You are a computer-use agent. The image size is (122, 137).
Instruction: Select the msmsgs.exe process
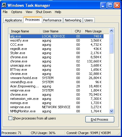(x=57, y=103)
